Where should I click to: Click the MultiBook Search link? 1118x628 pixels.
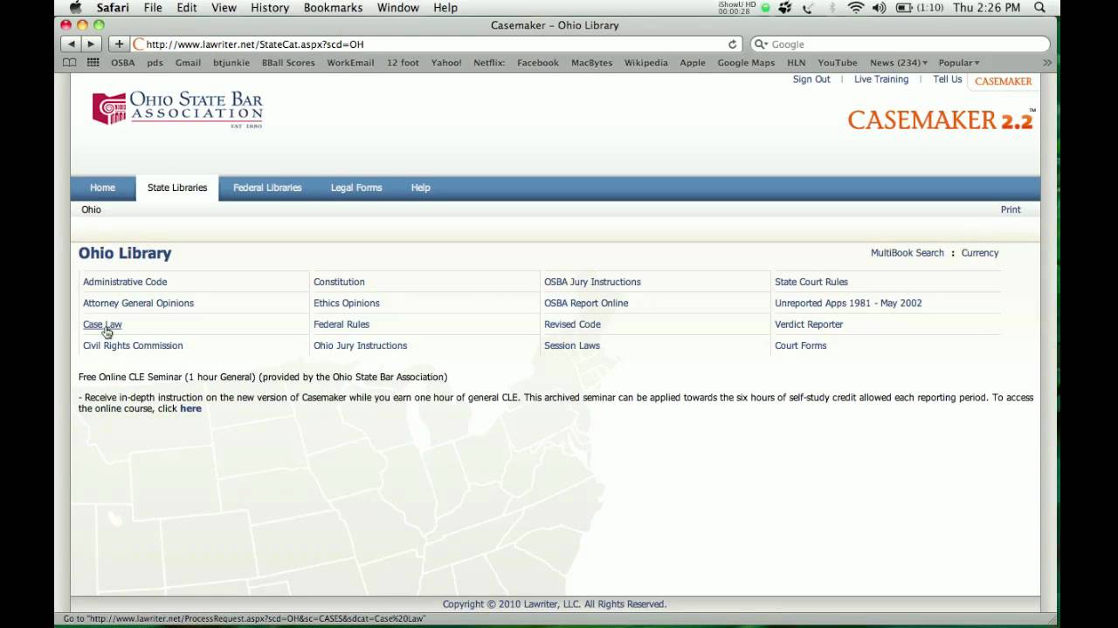coord(908,253)
